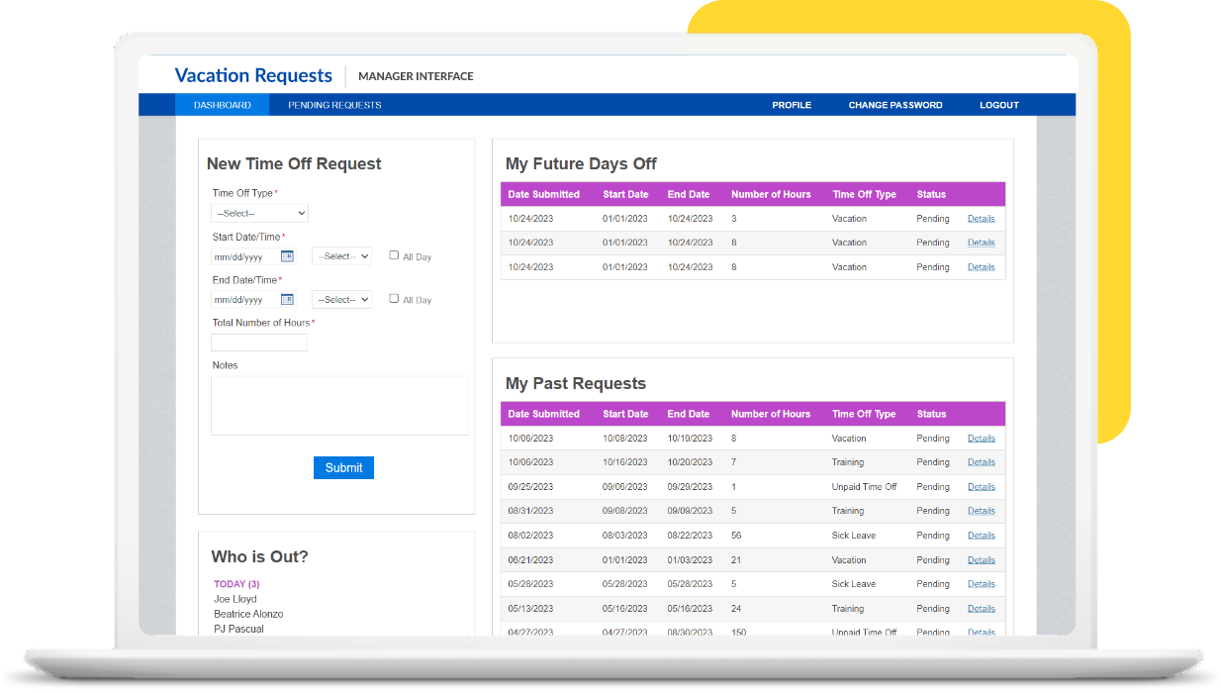1221x693 pixels.
Task: Select Logout in the navigation bar
Action: click(x=999, y=105)
